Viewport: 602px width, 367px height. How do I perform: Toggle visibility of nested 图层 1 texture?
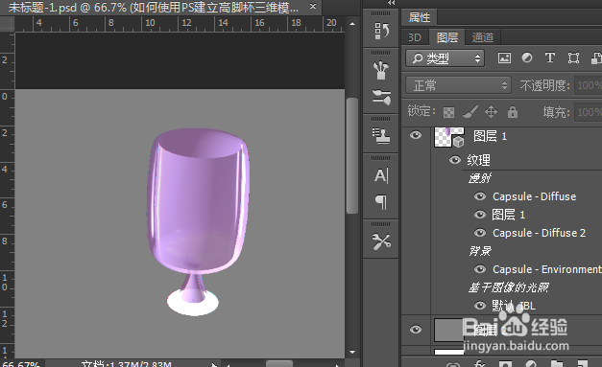pos(480,215)
